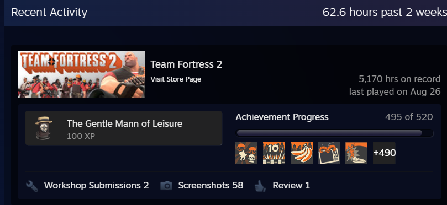Image resolution: width=447 pixels, height=205 pixels.
Task: Open the Review 1 link
Action: (291, 185)
